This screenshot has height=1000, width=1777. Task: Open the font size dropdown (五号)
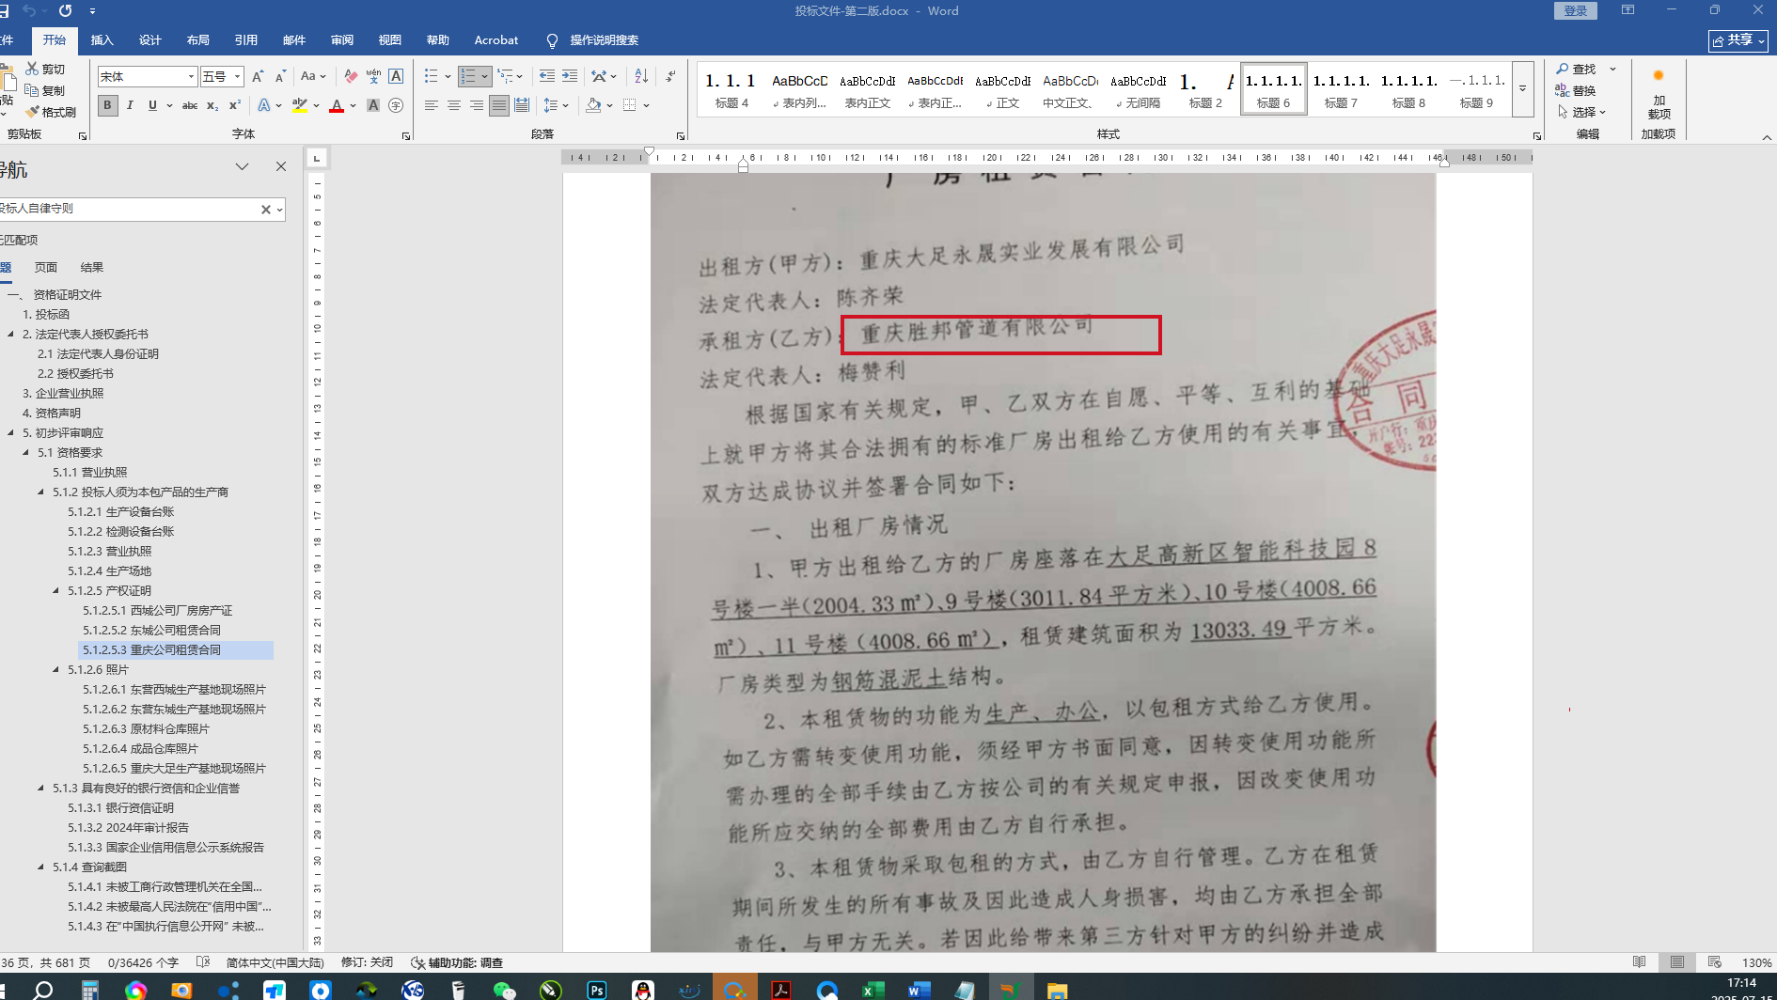[238, 76]
